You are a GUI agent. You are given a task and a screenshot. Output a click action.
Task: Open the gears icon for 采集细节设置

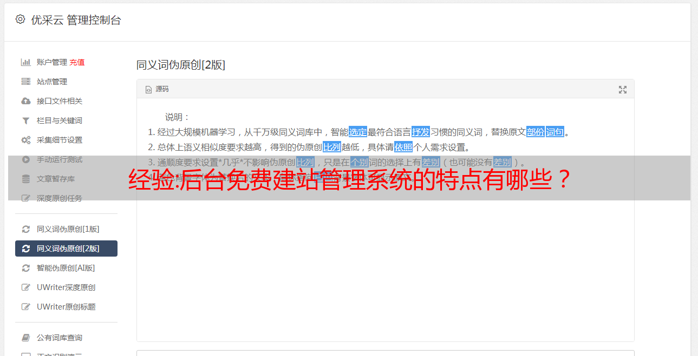click(x=25, y=140)
